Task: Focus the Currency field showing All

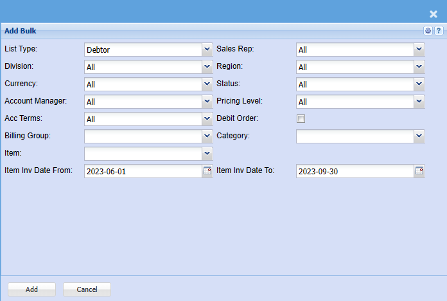Action: point(143,84)
